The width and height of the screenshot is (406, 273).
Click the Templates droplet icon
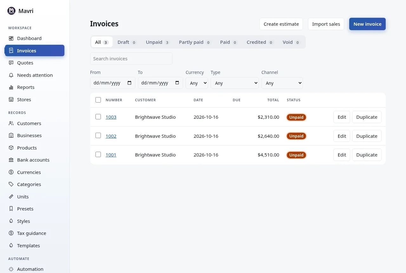coord(11,246)
